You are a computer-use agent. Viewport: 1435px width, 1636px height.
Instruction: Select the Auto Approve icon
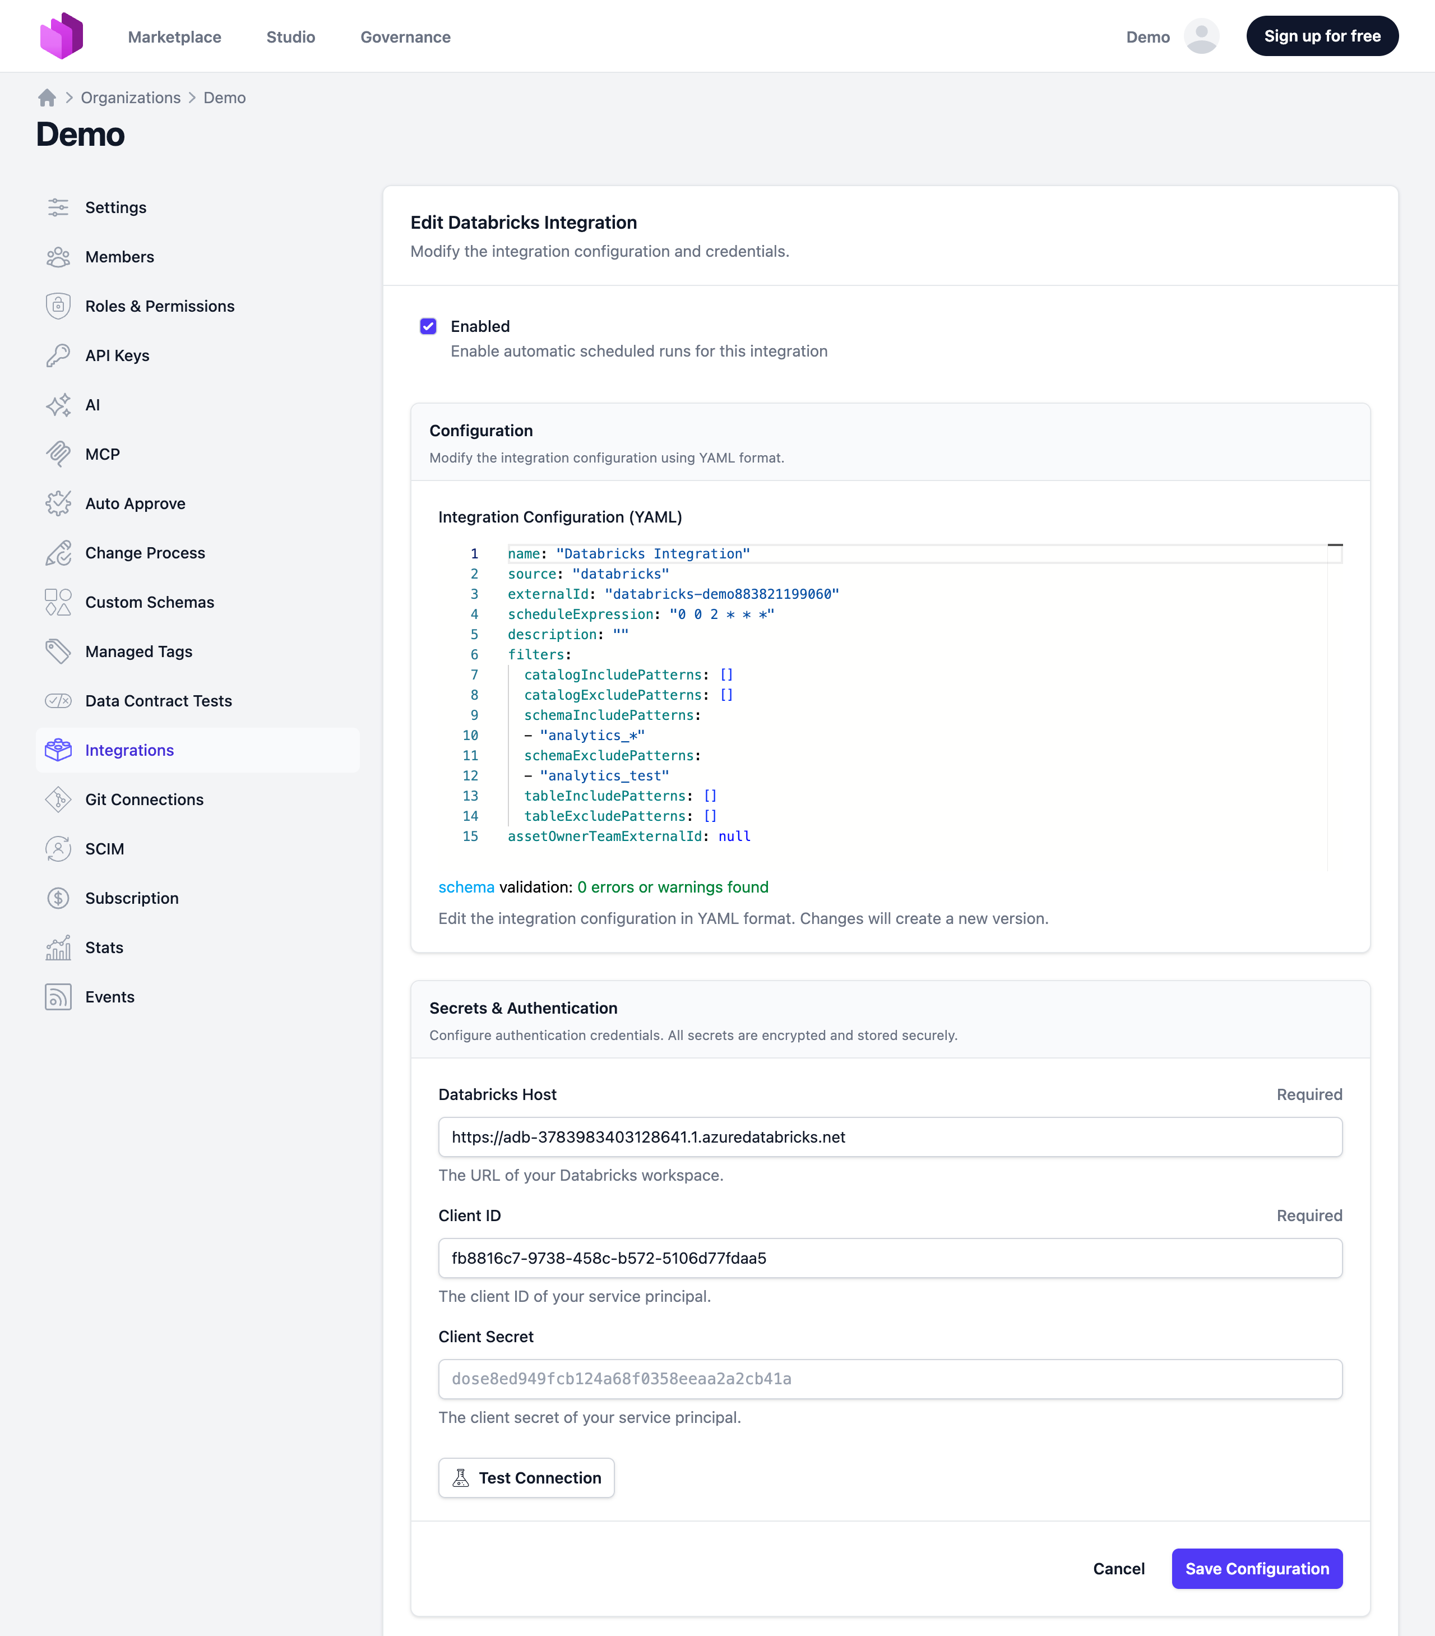[58, 503]
